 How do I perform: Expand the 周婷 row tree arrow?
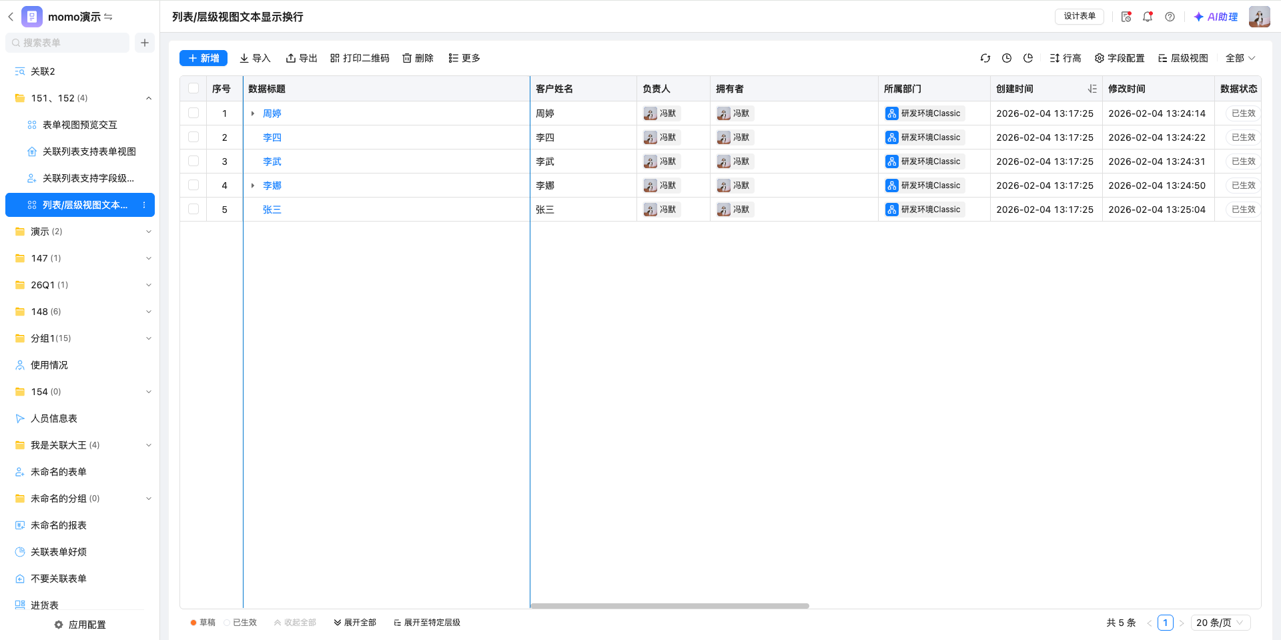click(x=253, y=113)
